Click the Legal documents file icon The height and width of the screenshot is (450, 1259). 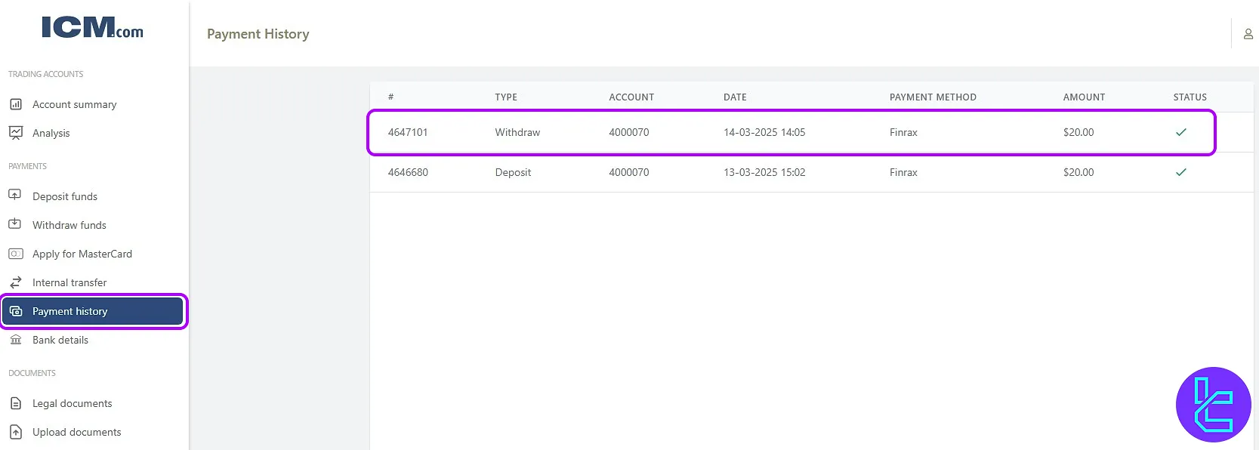(x=16, y=403)
